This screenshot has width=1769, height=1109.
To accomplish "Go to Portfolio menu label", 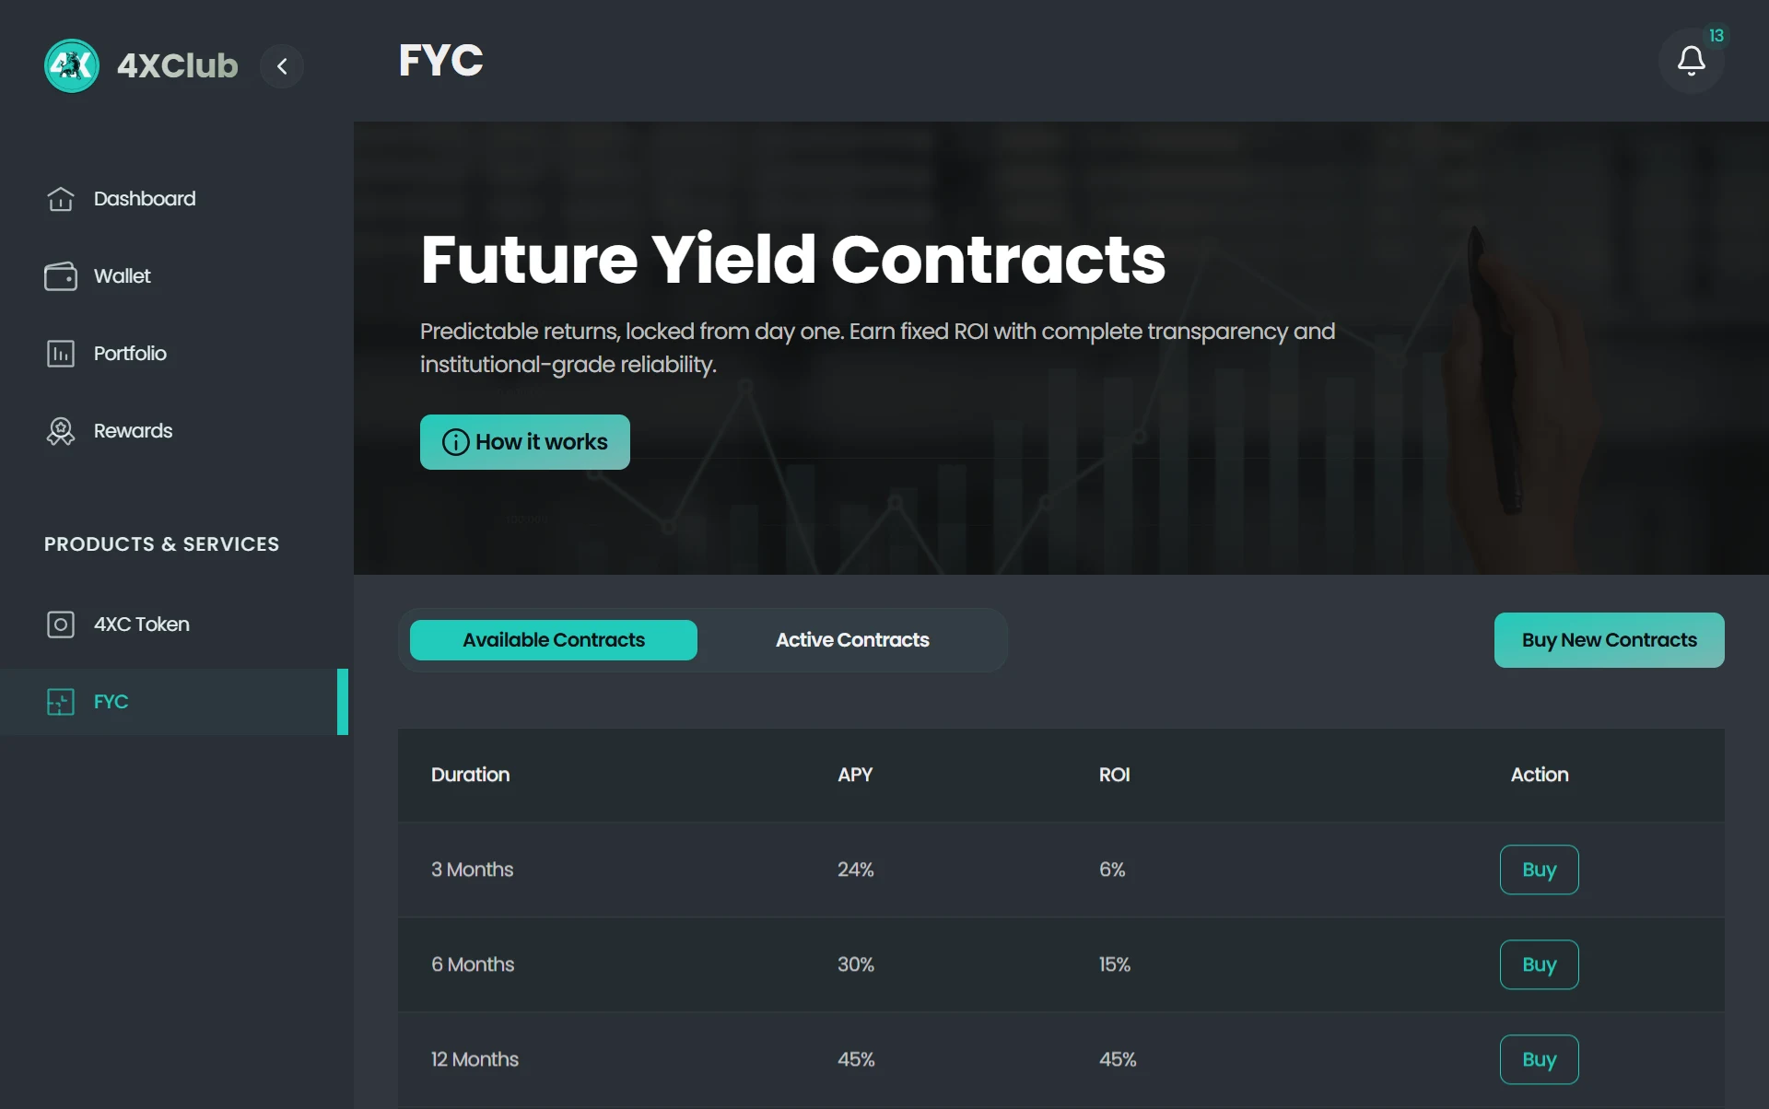I will [x=130, y=354].
